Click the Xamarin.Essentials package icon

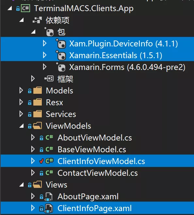tap(61, 55)
